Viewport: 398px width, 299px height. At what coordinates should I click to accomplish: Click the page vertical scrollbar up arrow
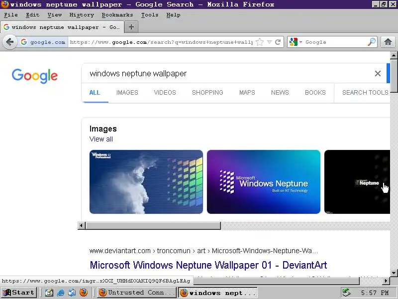394,55
